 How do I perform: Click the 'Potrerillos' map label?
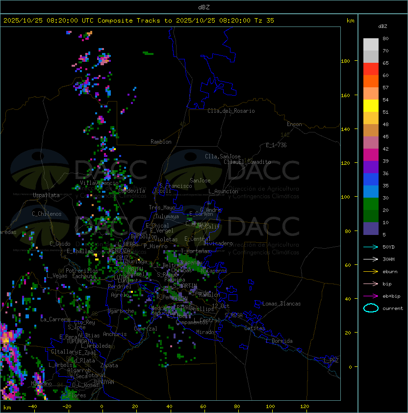[82, 271]
